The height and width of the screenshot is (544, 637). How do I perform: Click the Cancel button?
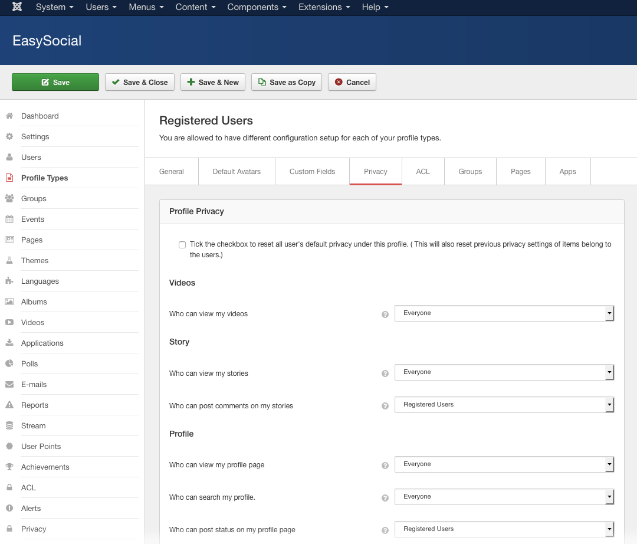pyautogui.click(x=352, y=82)
